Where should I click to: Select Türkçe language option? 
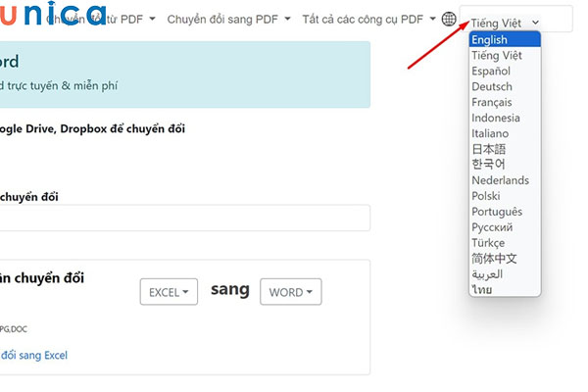point(505,243)
